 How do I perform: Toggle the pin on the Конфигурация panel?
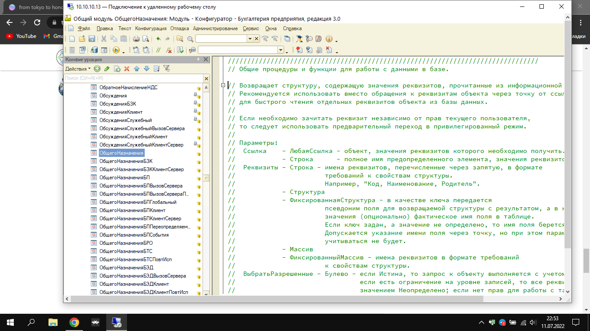click(198, 59)
